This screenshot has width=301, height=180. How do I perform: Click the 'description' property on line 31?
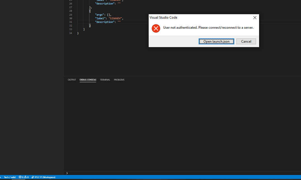coord(105,22)
